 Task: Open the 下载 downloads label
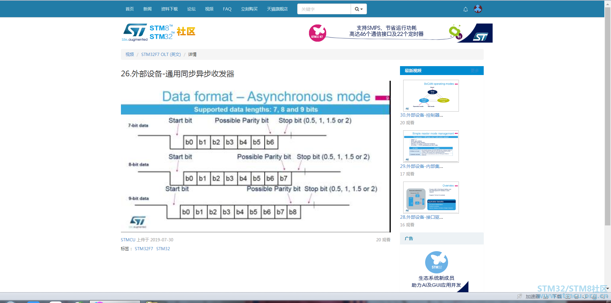click(x=557, y=296)
